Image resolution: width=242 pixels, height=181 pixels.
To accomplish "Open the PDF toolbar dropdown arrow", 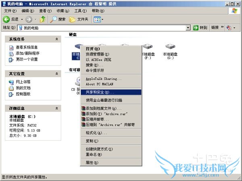I will [x=234, y=28].
